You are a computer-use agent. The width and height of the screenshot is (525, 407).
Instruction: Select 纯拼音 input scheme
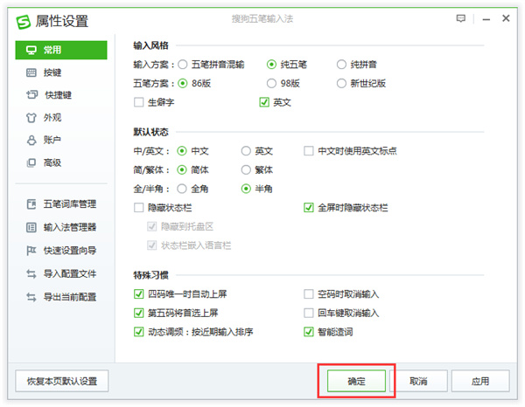[x=341, y=64]
